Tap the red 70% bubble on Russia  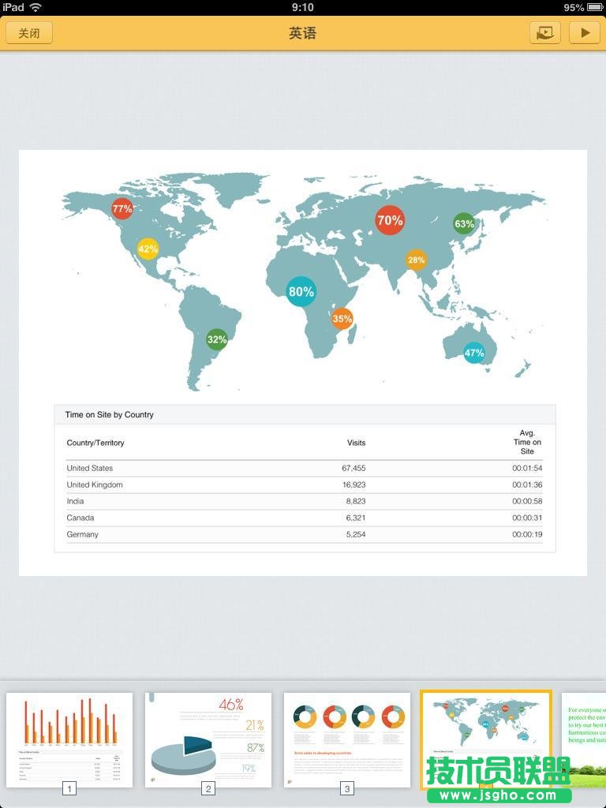390,221
